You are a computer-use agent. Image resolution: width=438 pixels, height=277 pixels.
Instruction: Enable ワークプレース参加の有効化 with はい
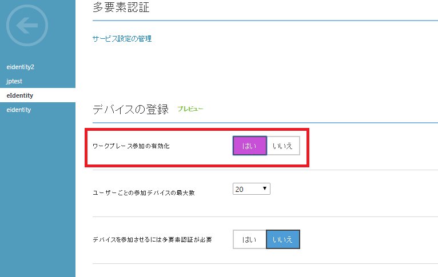point(250,146)
